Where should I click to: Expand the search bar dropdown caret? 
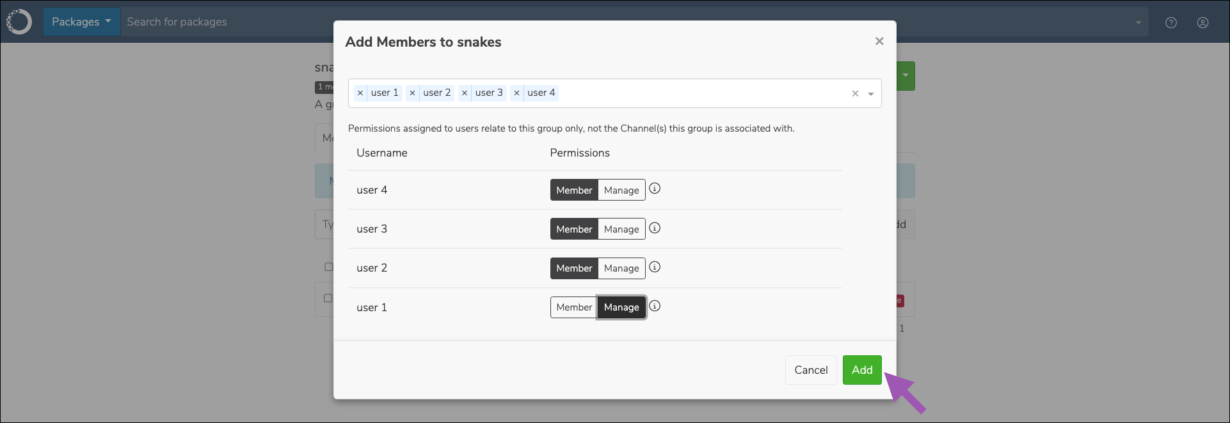pyautogui.click(x=1138, y=22)
